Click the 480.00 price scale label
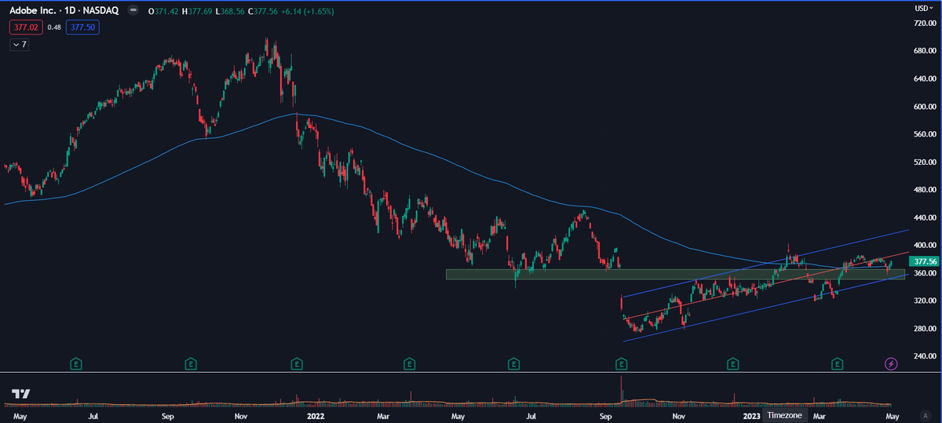 click(x=923, y=190)
